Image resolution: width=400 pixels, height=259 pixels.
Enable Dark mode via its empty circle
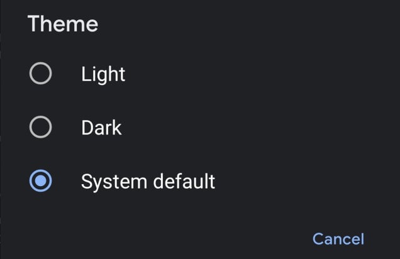coord(41,128)
